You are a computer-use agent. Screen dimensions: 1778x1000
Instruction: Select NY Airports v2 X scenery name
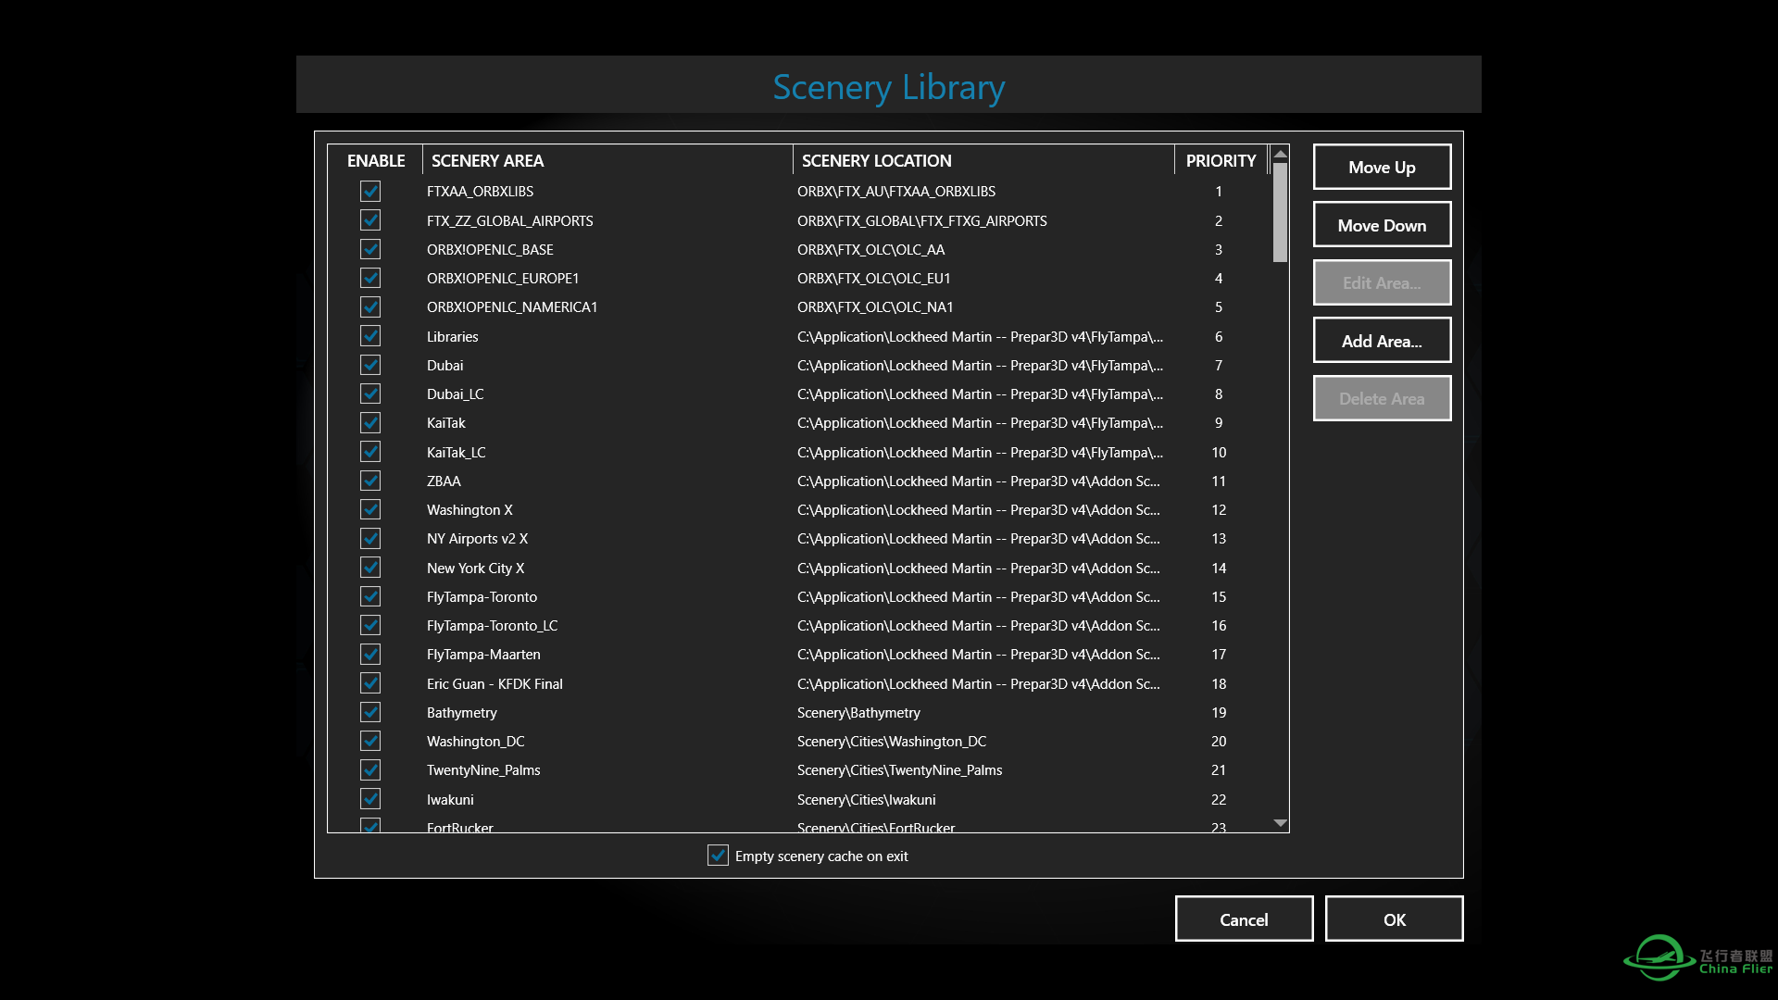click(x=477, y=539)
